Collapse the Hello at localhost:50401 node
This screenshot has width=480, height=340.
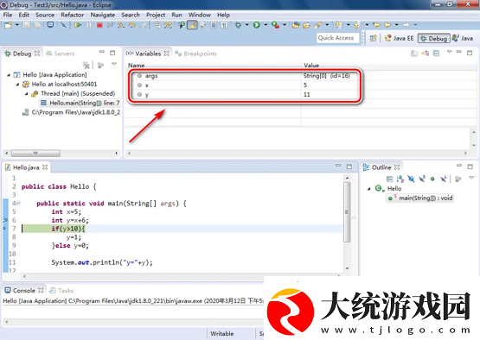[x=17, y=85]
